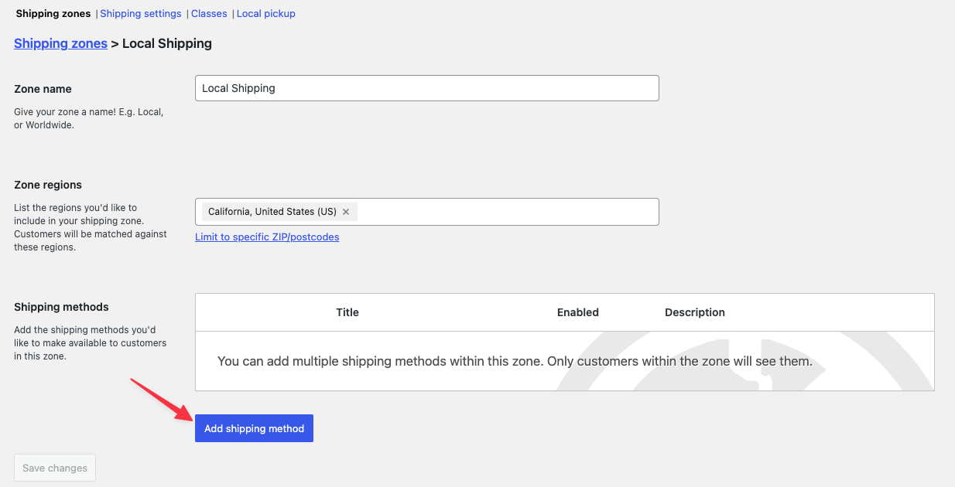This screenshot has width=955, height=487.
Task: Open the Classes tab
Action: [x=209, y=14]
